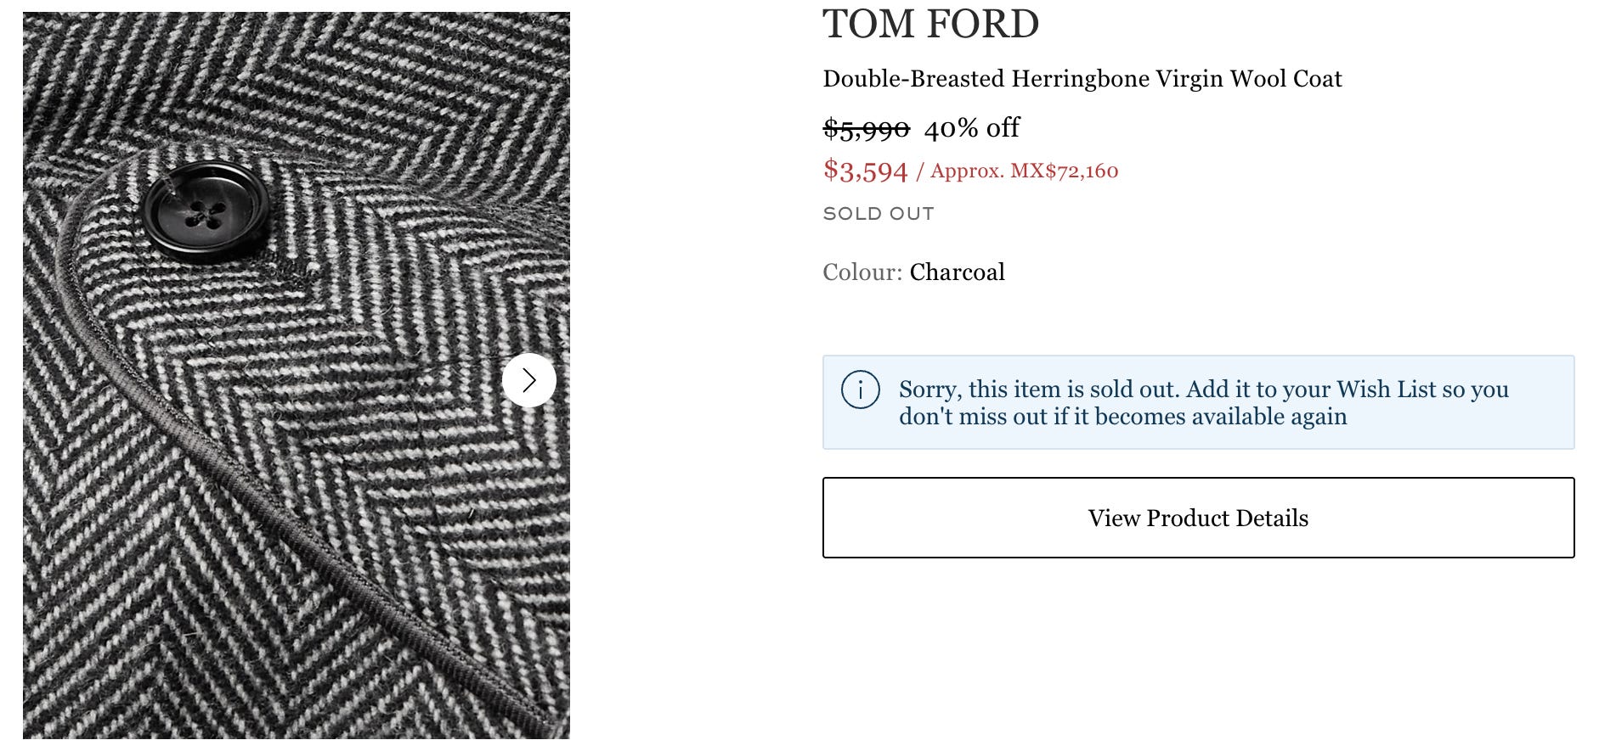Click the herringbone coat product photo

297,375
